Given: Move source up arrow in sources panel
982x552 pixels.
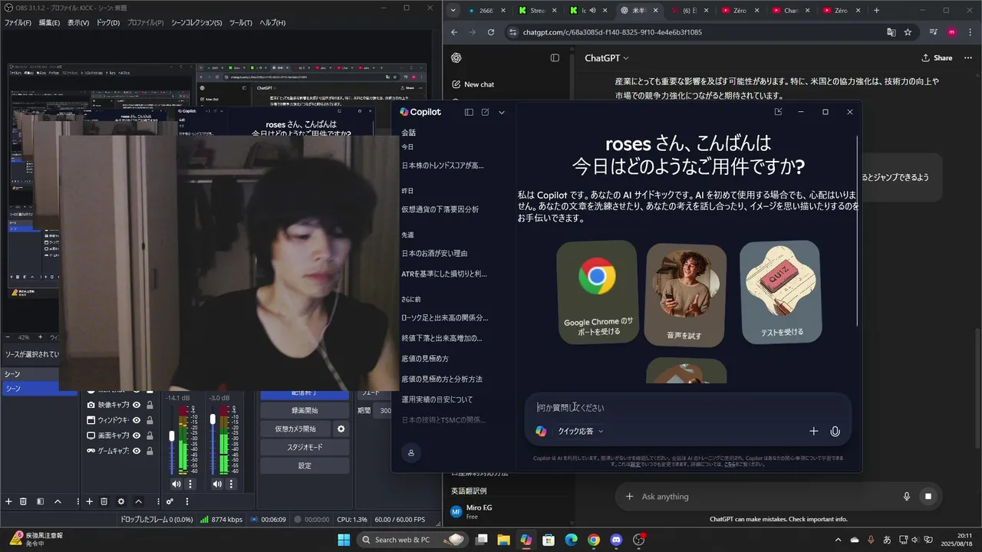Looking at the screenshot, I should (138, 501).
